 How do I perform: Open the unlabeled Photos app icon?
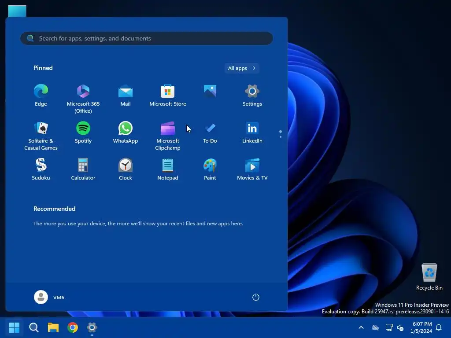210,92
